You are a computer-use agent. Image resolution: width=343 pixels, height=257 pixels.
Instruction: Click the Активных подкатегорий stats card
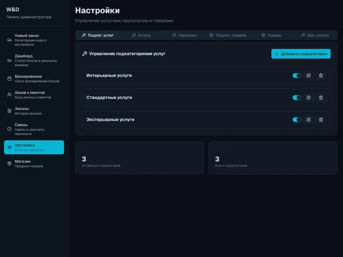pyautogui.click(x=139, y=158)
